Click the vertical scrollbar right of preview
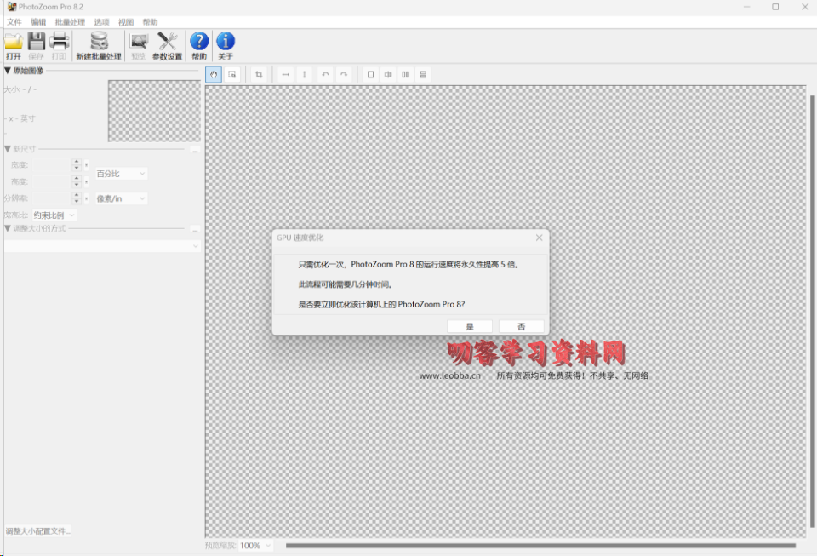This screenshot has height=556, width=817. 812,312
